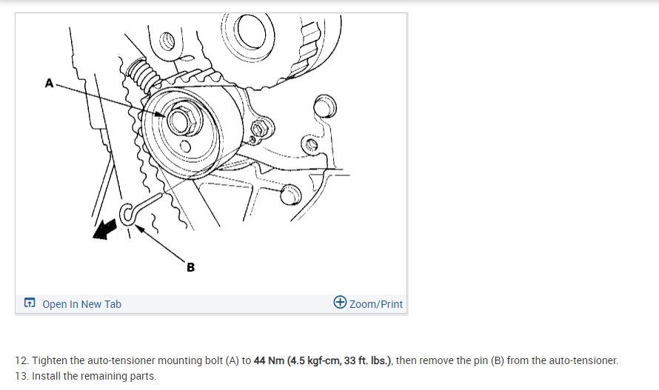Click the Open In New Tab icon
This screenshot has height=390, width=659.
click(30, 303)
